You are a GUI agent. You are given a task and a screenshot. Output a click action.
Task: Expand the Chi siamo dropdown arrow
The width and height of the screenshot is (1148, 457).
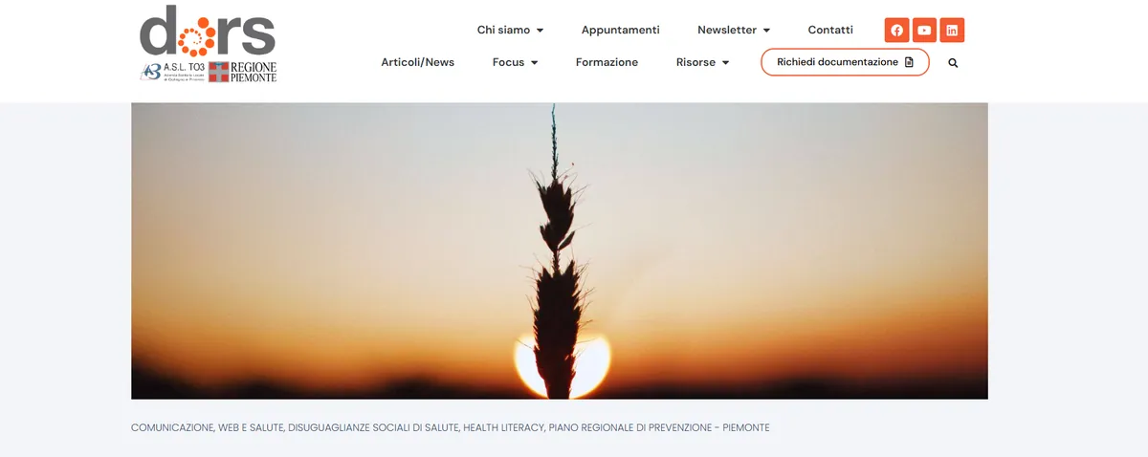540,31
